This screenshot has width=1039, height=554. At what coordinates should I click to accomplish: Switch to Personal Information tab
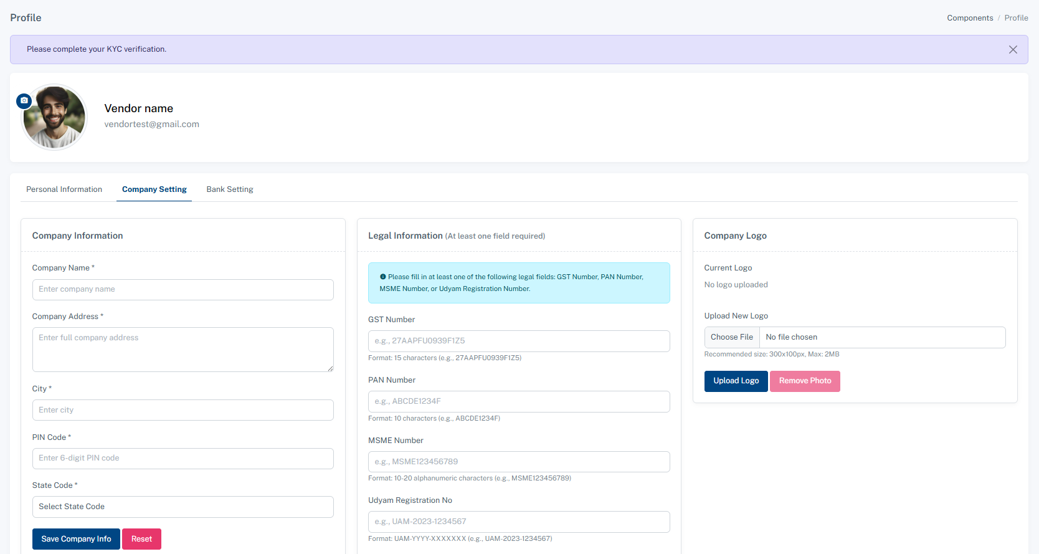click(64, 189)
